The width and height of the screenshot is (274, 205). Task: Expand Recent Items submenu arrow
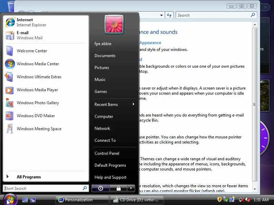133,104
